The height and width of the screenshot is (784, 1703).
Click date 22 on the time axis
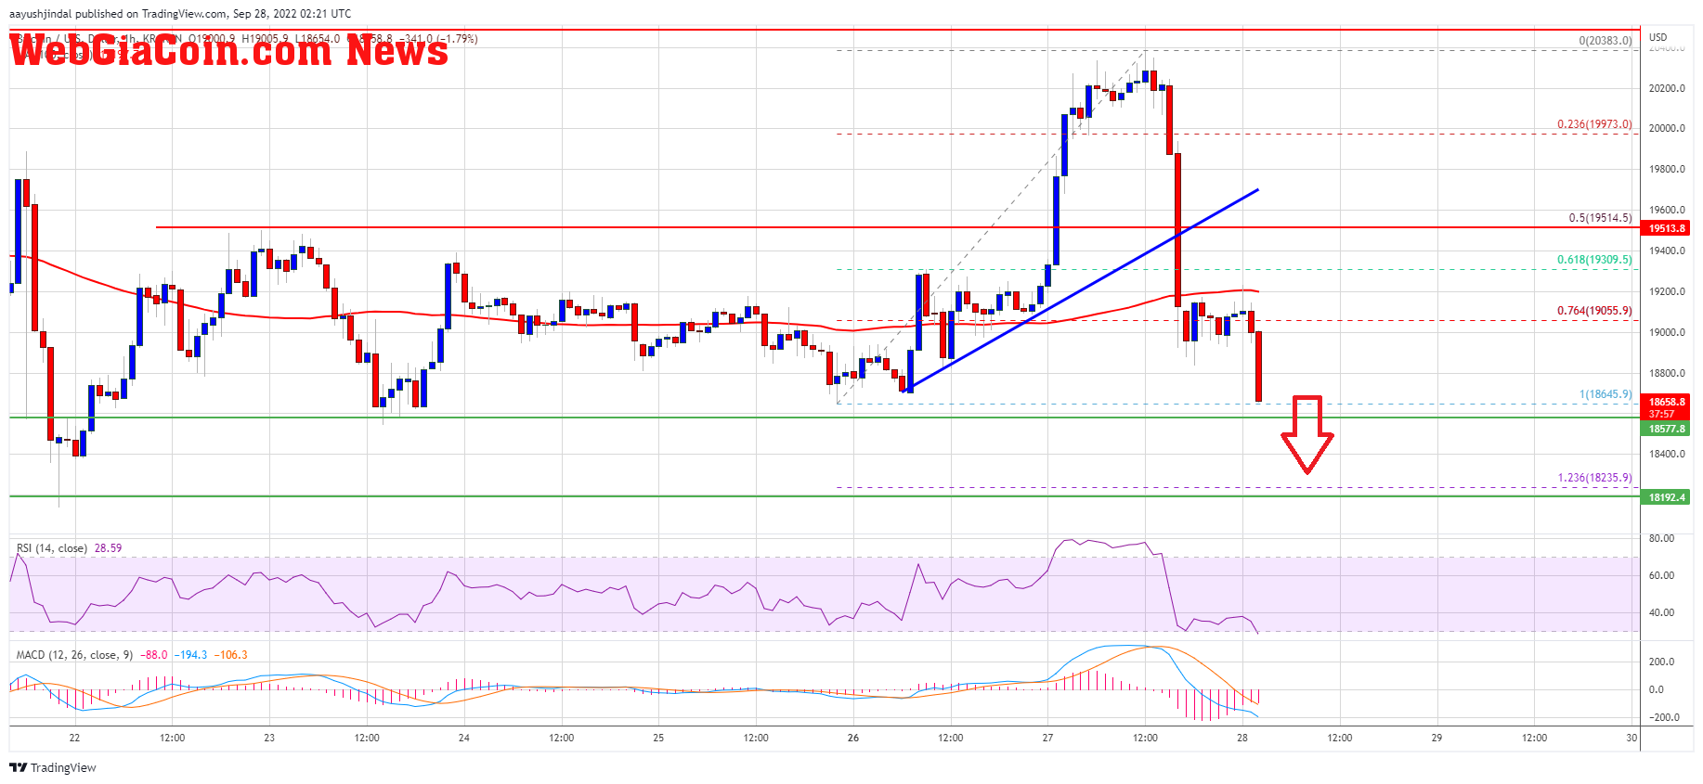coord(74,738)
